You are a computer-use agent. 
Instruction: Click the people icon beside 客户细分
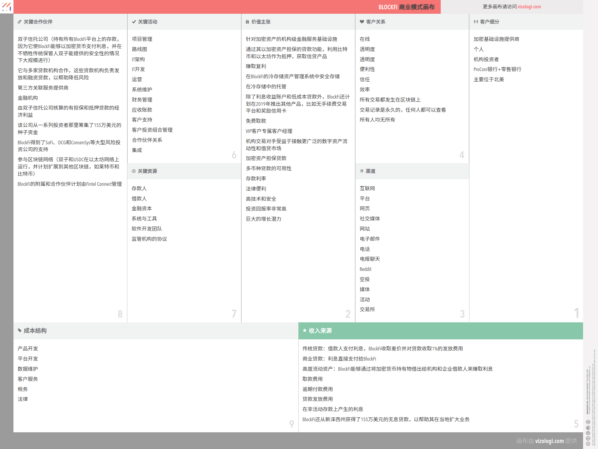click(476, 22)
